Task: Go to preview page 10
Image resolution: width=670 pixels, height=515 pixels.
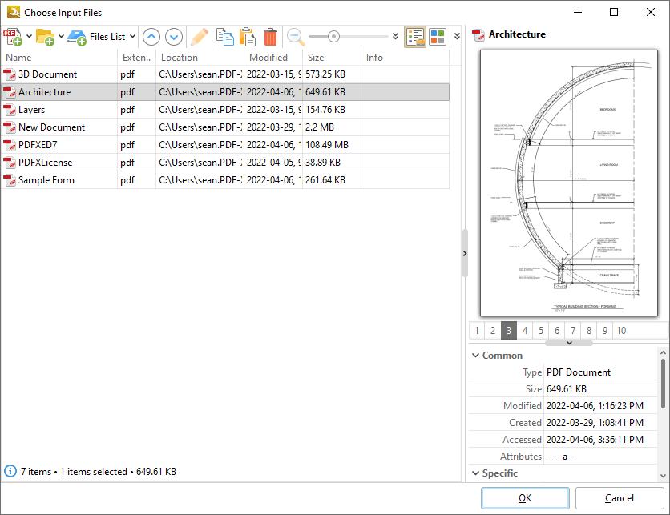Action: 621,331
